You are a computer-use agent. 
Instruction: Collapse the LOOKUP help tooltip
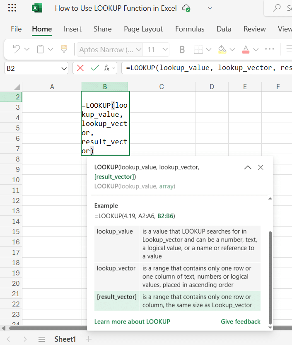tap(248, 168)
